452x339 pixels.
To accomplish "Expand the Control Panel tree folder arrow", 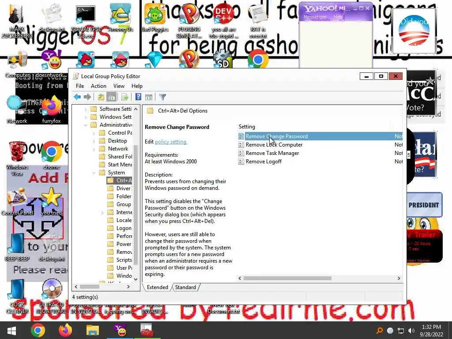I will pos(94,133).
